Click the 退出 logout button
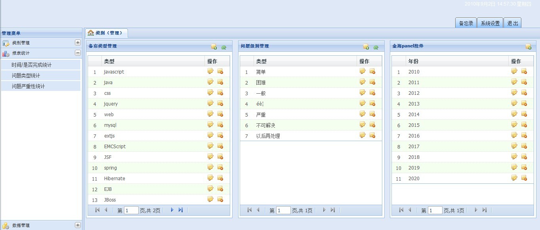Viewport: 540px width, 230px height. (512, 23)
